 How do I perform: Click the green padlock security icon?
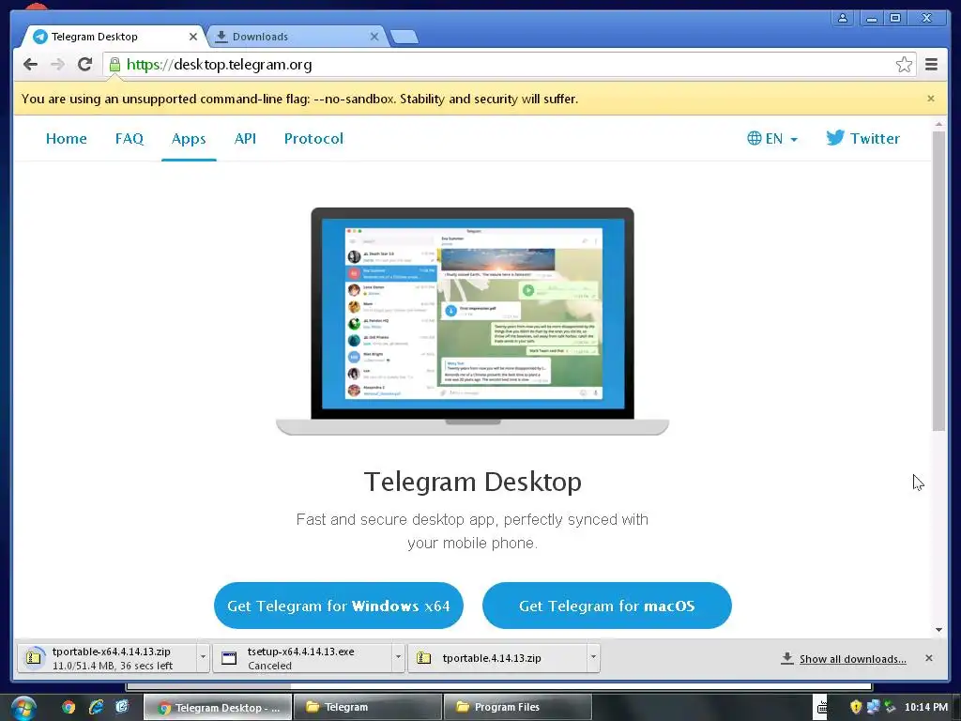pyautogui.click(x=114, y=65)
